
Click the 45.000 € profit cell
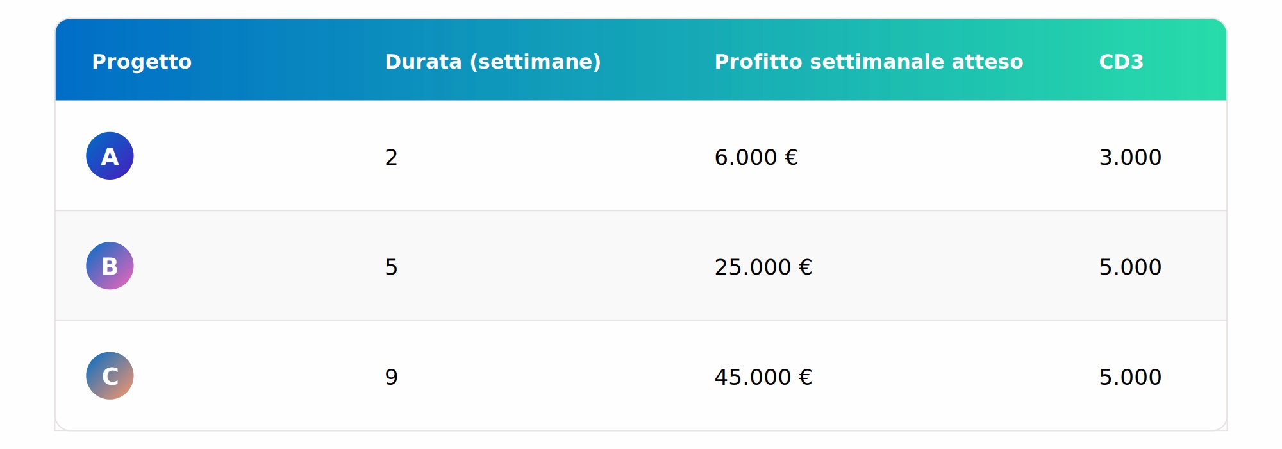(763, 377)
